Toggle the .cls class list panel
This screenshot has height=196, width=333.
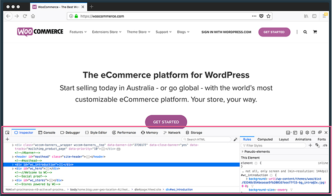click(x=325, y=146)
